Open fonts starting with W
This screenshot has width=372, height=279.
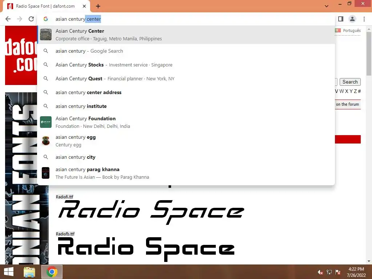tap(341, 91)
